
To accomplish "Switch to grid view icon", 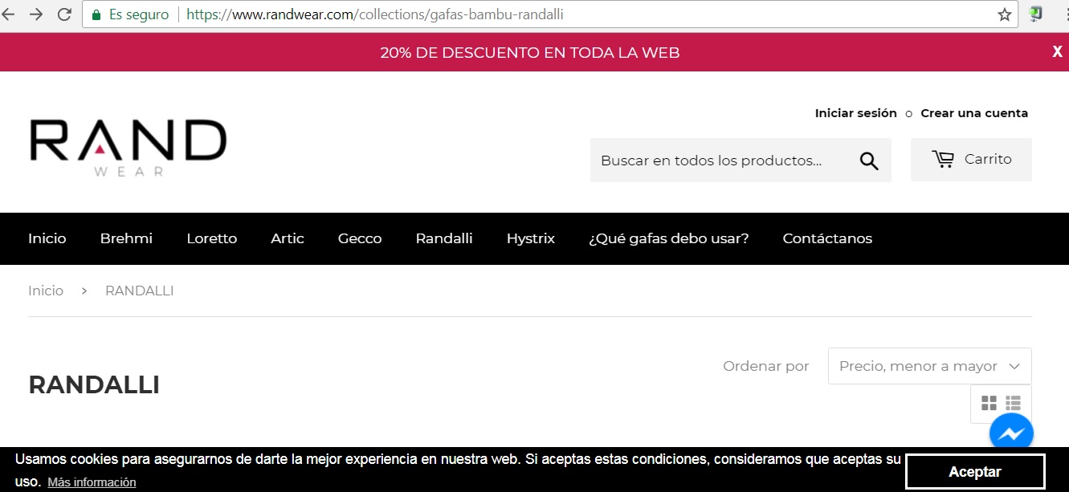I will 989,403.
